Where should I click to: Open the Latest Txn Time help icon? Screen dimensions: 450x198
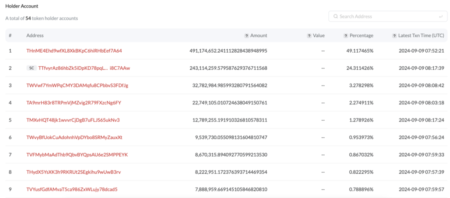click(395, 36)
